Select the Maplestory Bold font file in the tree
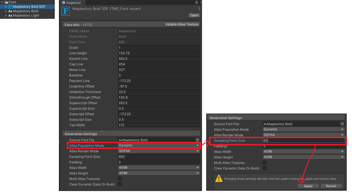 click(25, 11)
